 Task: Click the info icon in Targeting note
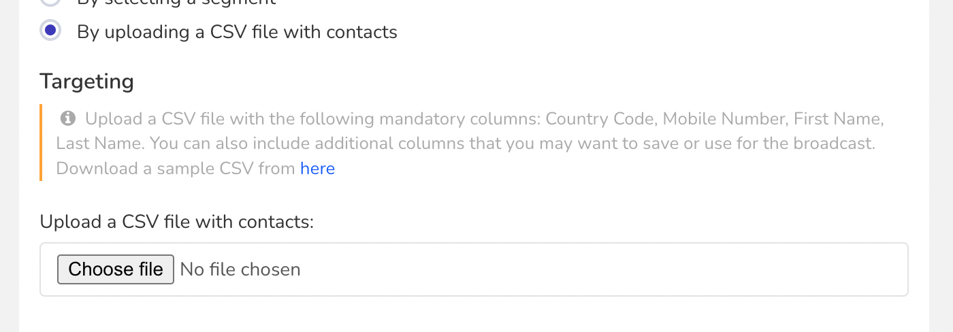click(67, 118)
